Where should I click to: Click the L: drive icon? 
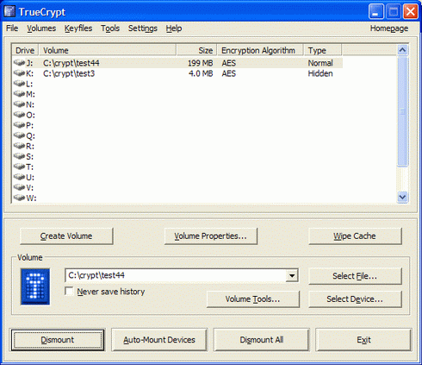click(x=19, y=84)
